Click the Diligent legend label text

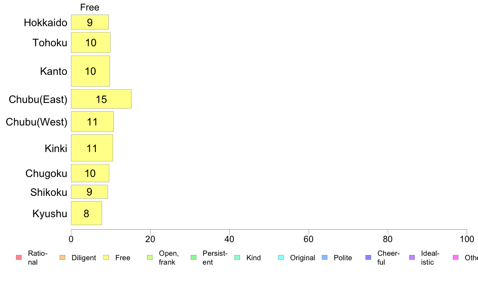(x=84, y=258)
